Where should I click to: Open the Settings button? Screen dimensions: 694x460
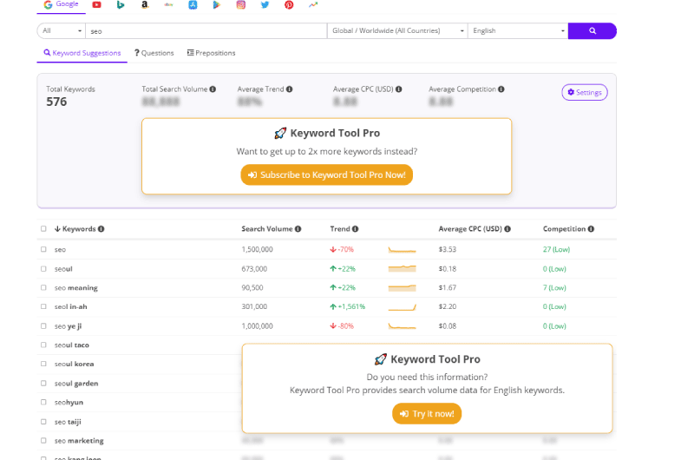tap(584, 92)
